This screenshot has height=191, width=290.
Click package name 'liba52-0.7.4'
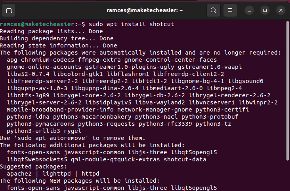click(28, 74)
